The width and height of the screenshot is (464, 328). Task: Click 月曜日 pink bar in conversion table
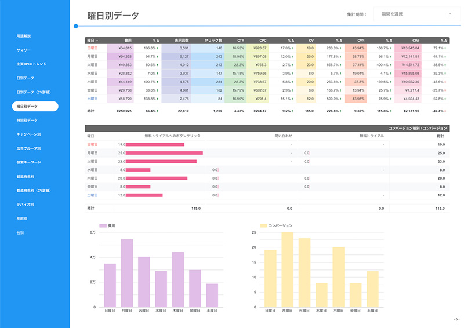pyautogui.click(x=164, y=153)
